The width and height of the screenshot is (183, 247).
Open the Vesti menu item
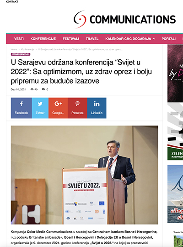(19, 39)
